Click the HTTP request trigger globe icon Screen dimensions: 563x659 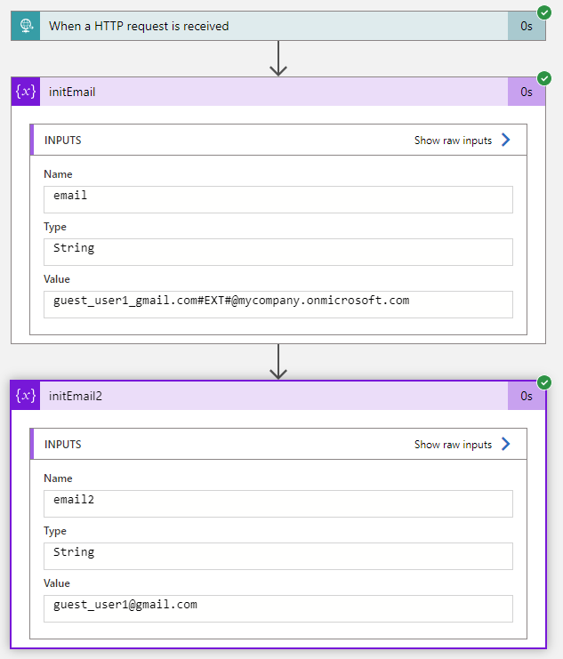click(26, 26)
